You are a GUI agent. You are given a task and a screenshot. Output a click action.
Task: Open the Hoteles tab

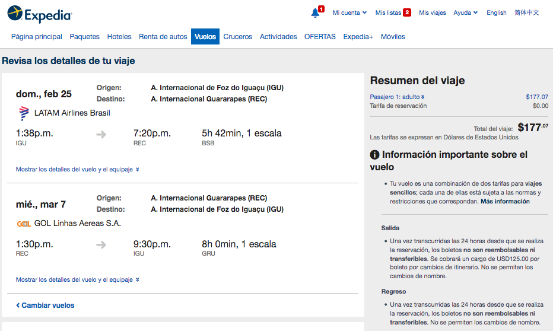point(119,37)
